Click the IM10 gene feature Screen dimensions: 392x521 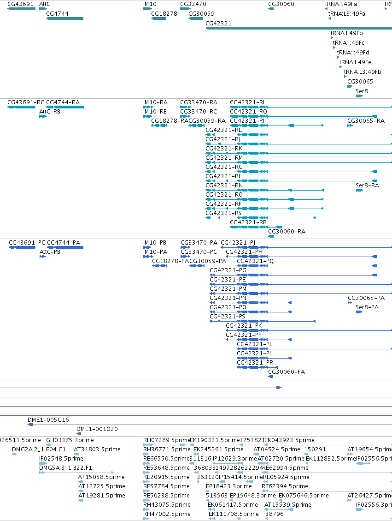point(147,9)
